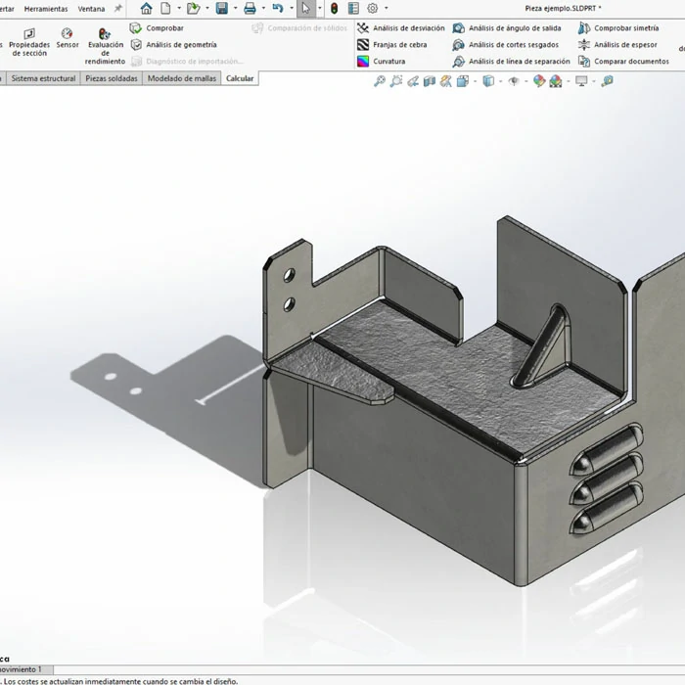Toggle the Section view tool
Image resolution: width=685 pixels, height=685 pixels.
[x=430, y=81]
